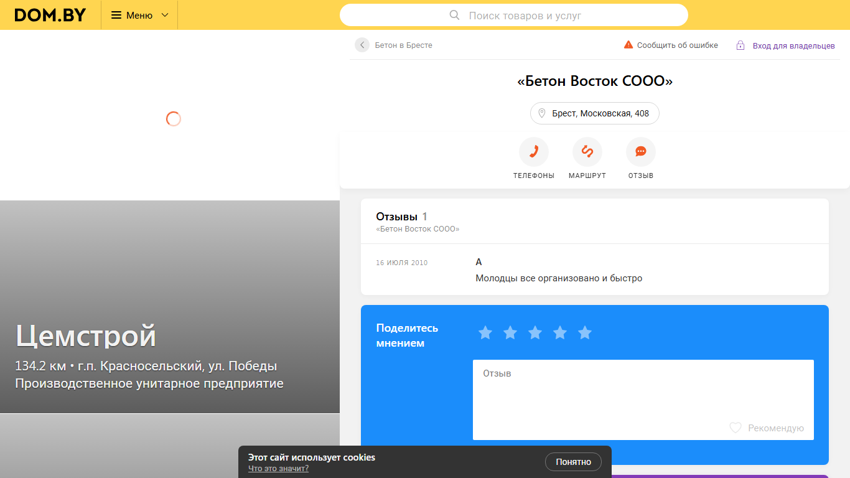This screenshot has width=850, height=478.
Task: Click the Отзывы 1 heading
Action: point(402,217)
